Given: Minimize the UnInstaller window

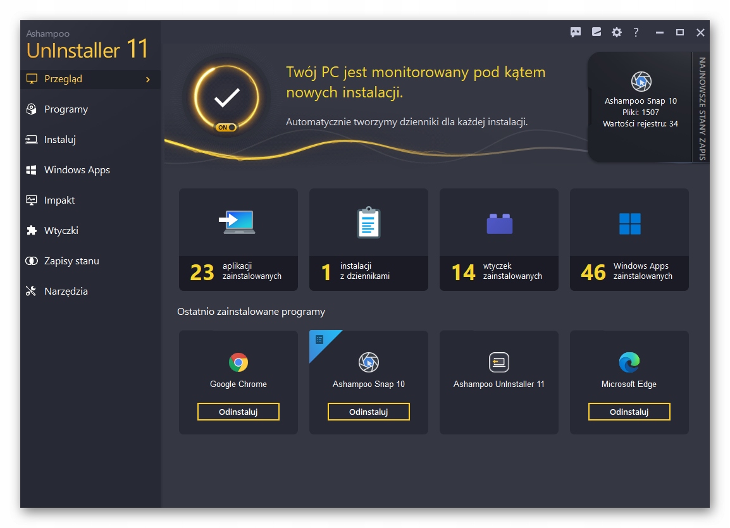Looking at the screenshot, I should [x=659, y=32].
